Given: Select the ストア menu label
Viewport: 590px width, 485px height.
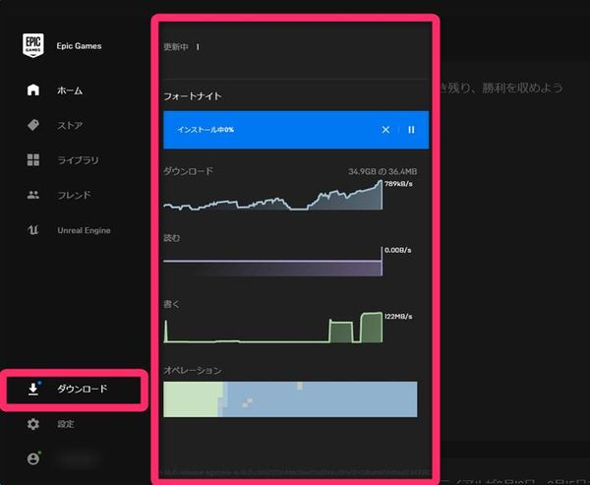Looking at the screenshot, I should (70, 125).
